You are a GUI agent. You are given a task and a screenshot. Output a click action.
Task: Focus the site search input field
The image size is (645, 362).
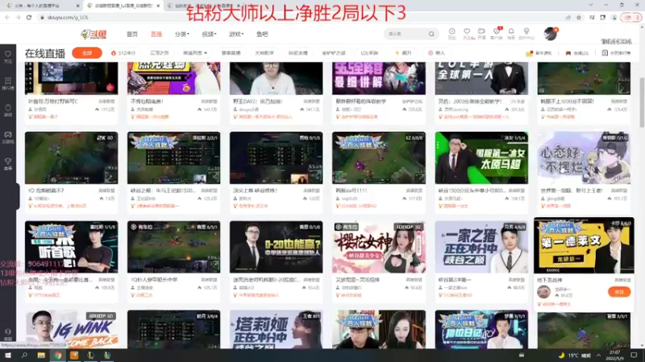[x=406, y=34]
